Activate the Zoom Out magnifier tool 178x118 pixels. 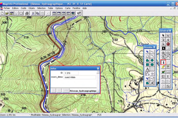[x=168, y=53]
